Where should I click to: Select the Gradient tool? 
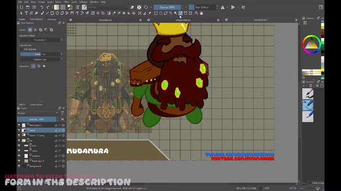109,13
